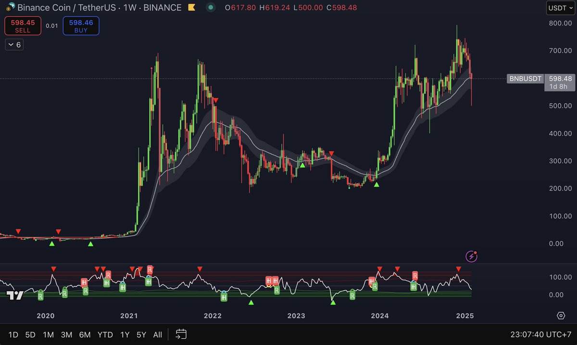577x345 pixels.
Task: Open the USDT currency dropdown
Action: [560, 8]
